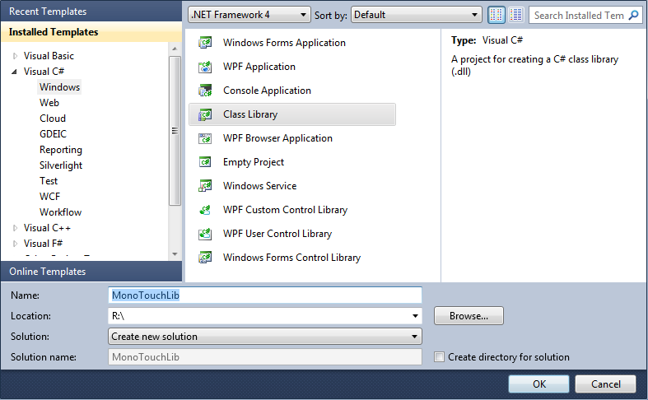Screen dimensions: 648x400
Task: Click the WPF Custom Control Library icon
Action: click(x=206, y=210)
